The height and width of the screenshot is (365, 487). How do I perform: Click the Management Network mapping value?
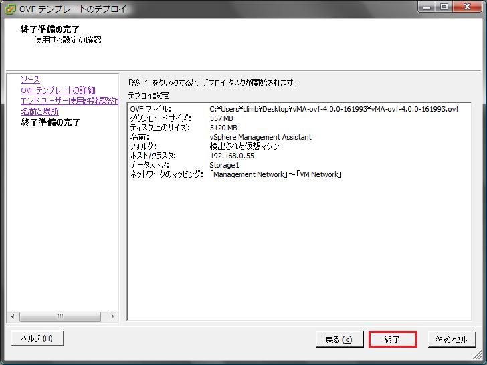point(276,174)
